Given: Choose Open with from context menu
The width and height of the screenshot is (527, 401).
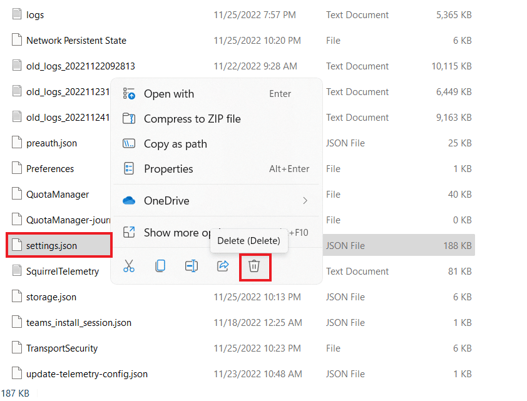Looking at the screenshot, I should [x=216, y=94].
